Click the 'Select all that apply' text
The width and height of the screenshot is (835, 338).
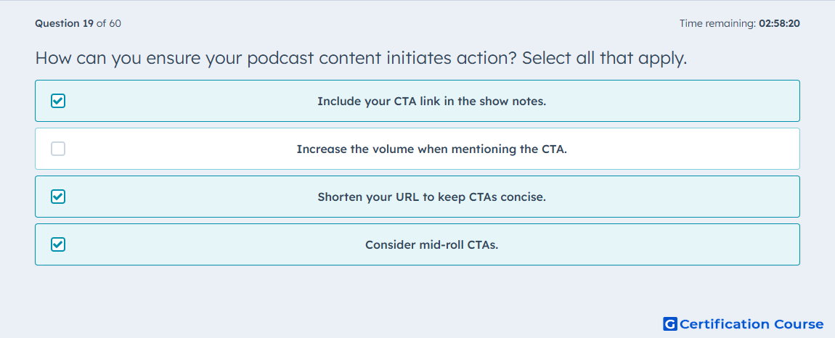604,58
